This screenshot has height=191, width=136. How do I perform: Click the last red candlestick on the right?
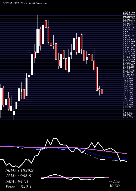pyautogui.click(x=102, y=92)
